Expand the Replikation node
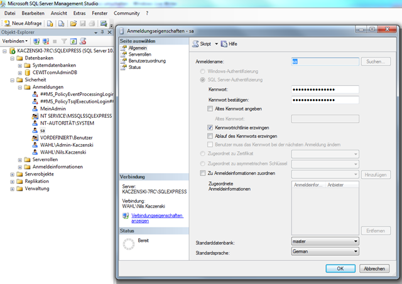Screen dimensions: 402x284 [x=13, y=182]
